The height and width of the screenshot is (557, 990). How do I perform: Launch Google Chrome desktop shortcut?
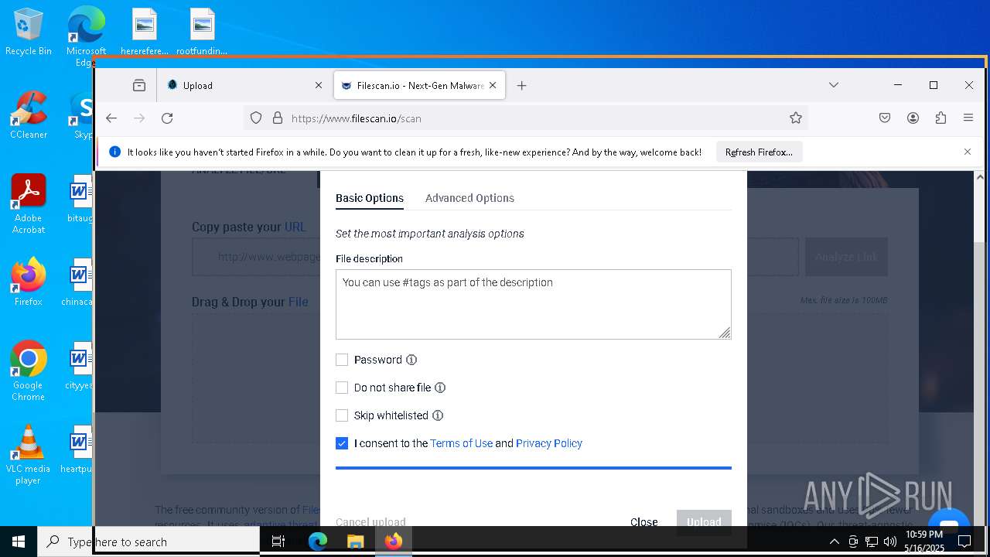tap(29, 371)
